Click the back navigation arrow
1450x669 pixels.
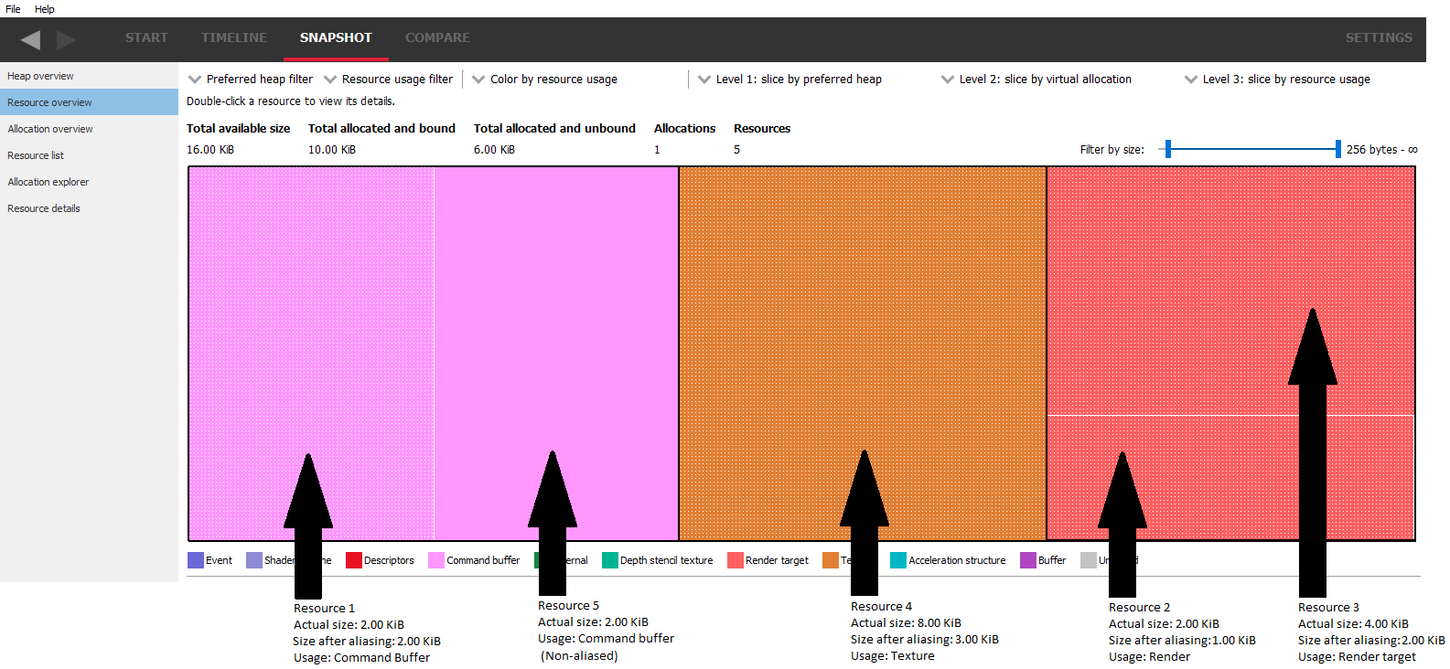30,39
